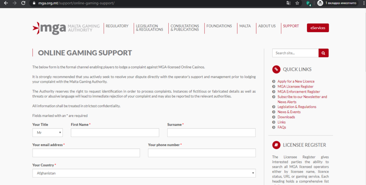Expand the Your Country dropdown

click(144, 173)
